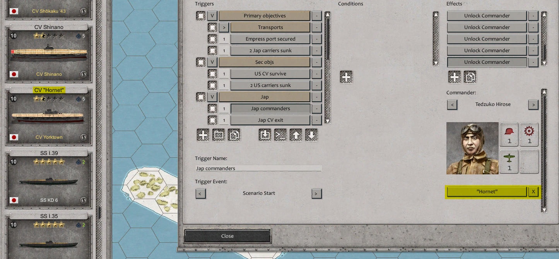This screenshot has width=559, height=259.
Task: Toggle the checkbox for 2 US carriers sunk
Action: coord(212,85)
